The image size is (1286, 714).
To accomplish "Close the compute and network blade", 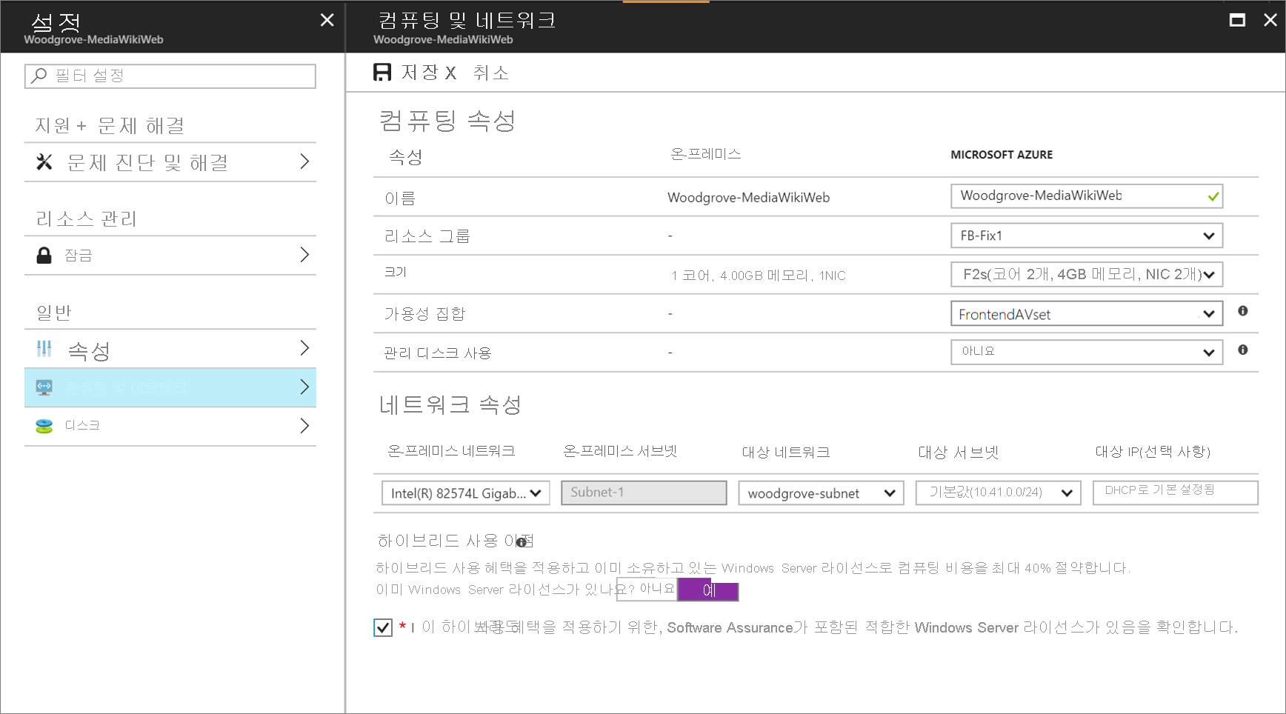I will point(1270,20).
